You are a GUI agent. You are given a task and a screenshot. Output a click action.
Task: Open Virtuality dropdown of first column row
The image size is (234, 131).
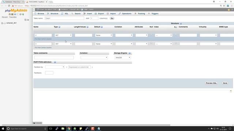(x=208, y=35)
